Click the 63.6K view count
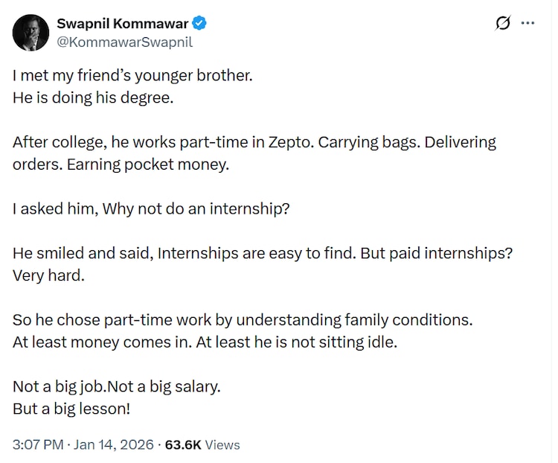Screen dimensions: 558x463 (x=183, y=444)
